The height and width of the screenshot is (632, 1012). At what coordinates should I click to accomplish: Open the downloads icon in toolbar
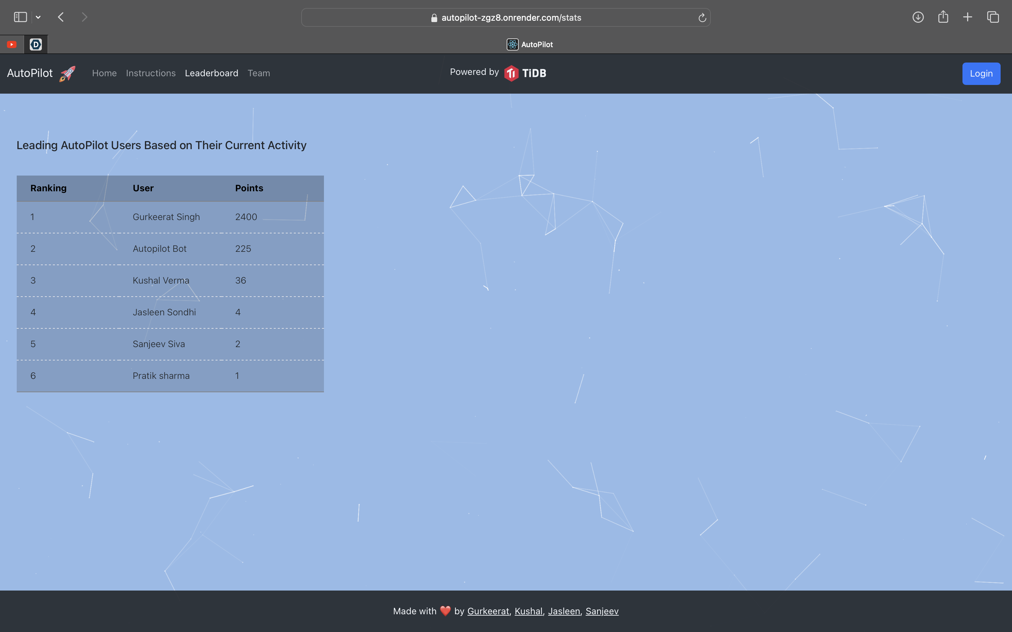[918, 17]
